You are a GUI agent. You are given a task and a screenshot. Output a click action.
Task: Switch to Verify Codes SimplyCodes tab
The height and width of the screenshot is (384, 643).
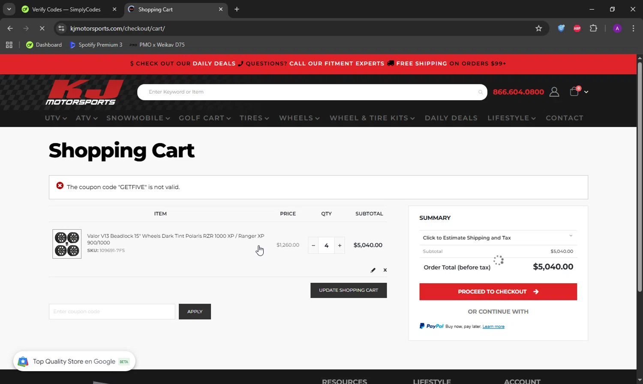coord(66,9)
